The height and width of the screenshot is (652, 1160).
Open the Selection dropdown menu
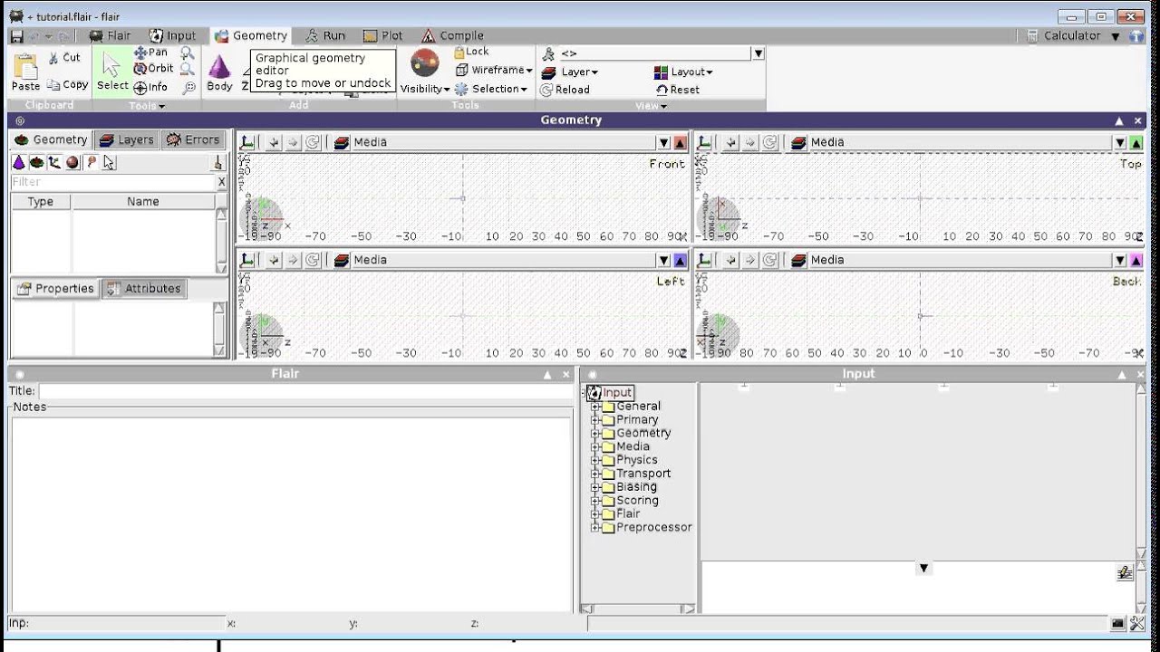tap(491, 89)
